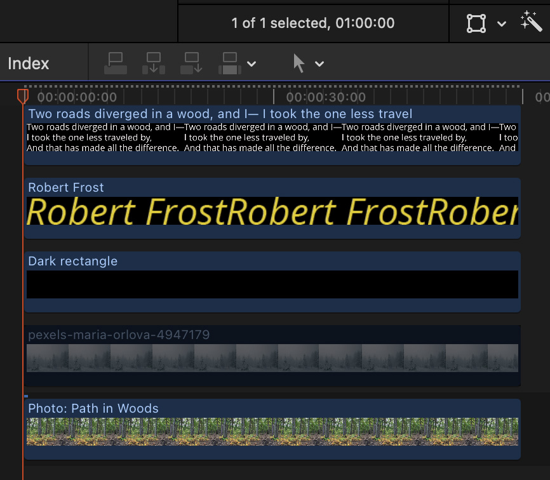Image resolution: width=550 pixels, height=480 pixels.
Task: Click the Insert clip edit icon
Action: 154,63
